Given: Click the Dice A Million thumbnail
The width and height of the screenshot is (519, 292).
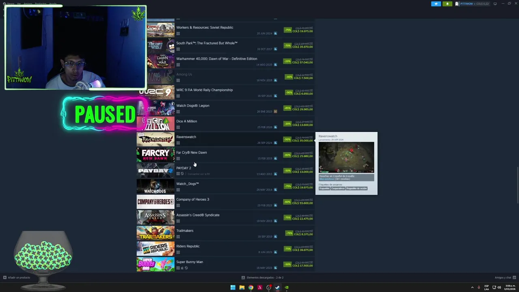Looking at the screenshot, I should [155, 124].
